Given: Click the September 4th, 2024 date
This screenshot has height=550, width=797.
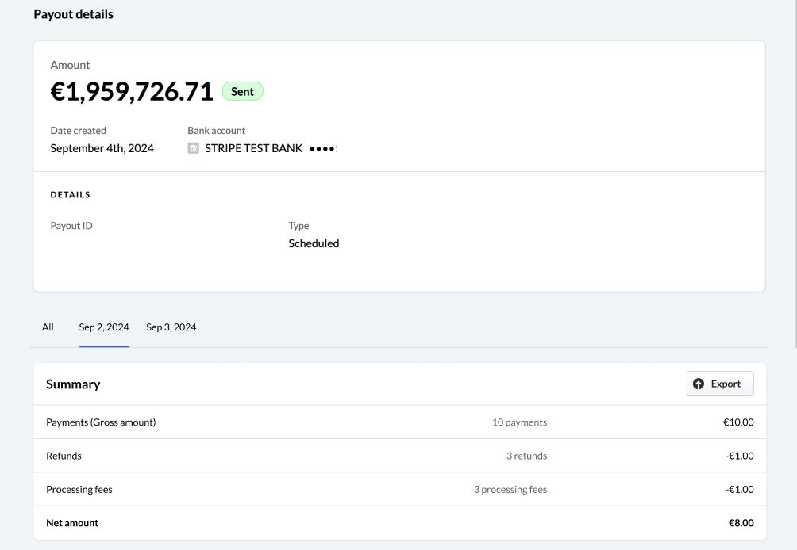Looking at the screenshot, I should (102, 148).
